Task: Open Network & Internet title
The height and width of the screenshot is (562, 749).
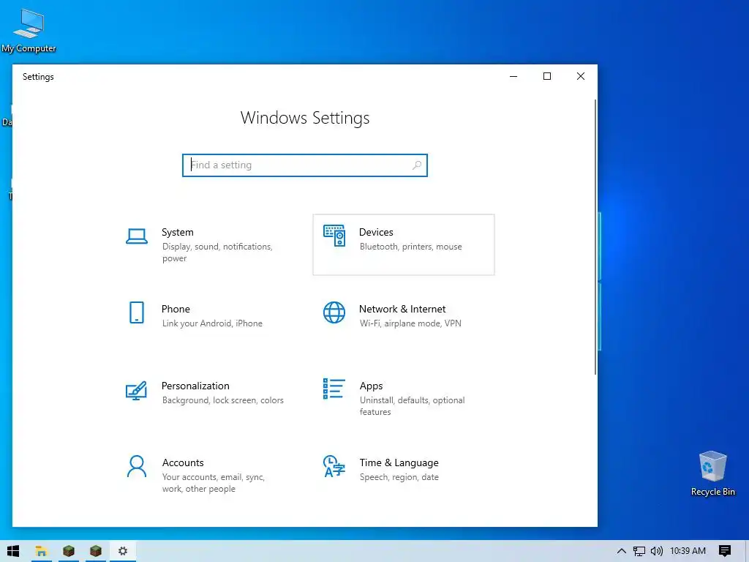Action: coord(402,310)
